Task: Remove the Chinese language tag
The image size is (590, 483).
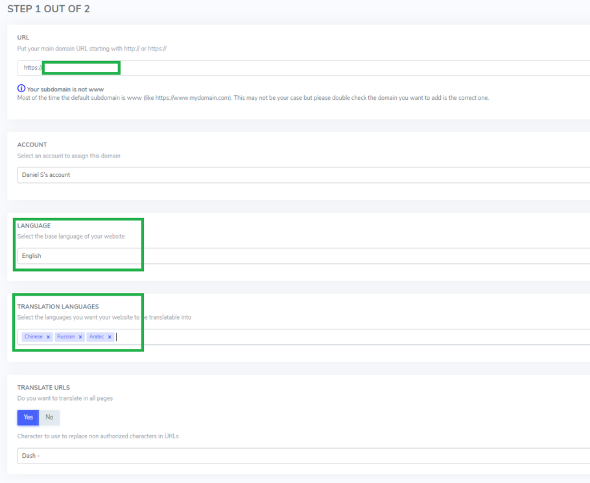Action: point(48,337)
